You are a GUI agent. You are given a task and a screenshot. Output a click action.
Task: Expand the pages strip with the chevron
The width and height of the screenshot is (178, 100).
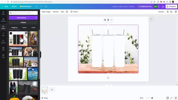coord(109,85)
